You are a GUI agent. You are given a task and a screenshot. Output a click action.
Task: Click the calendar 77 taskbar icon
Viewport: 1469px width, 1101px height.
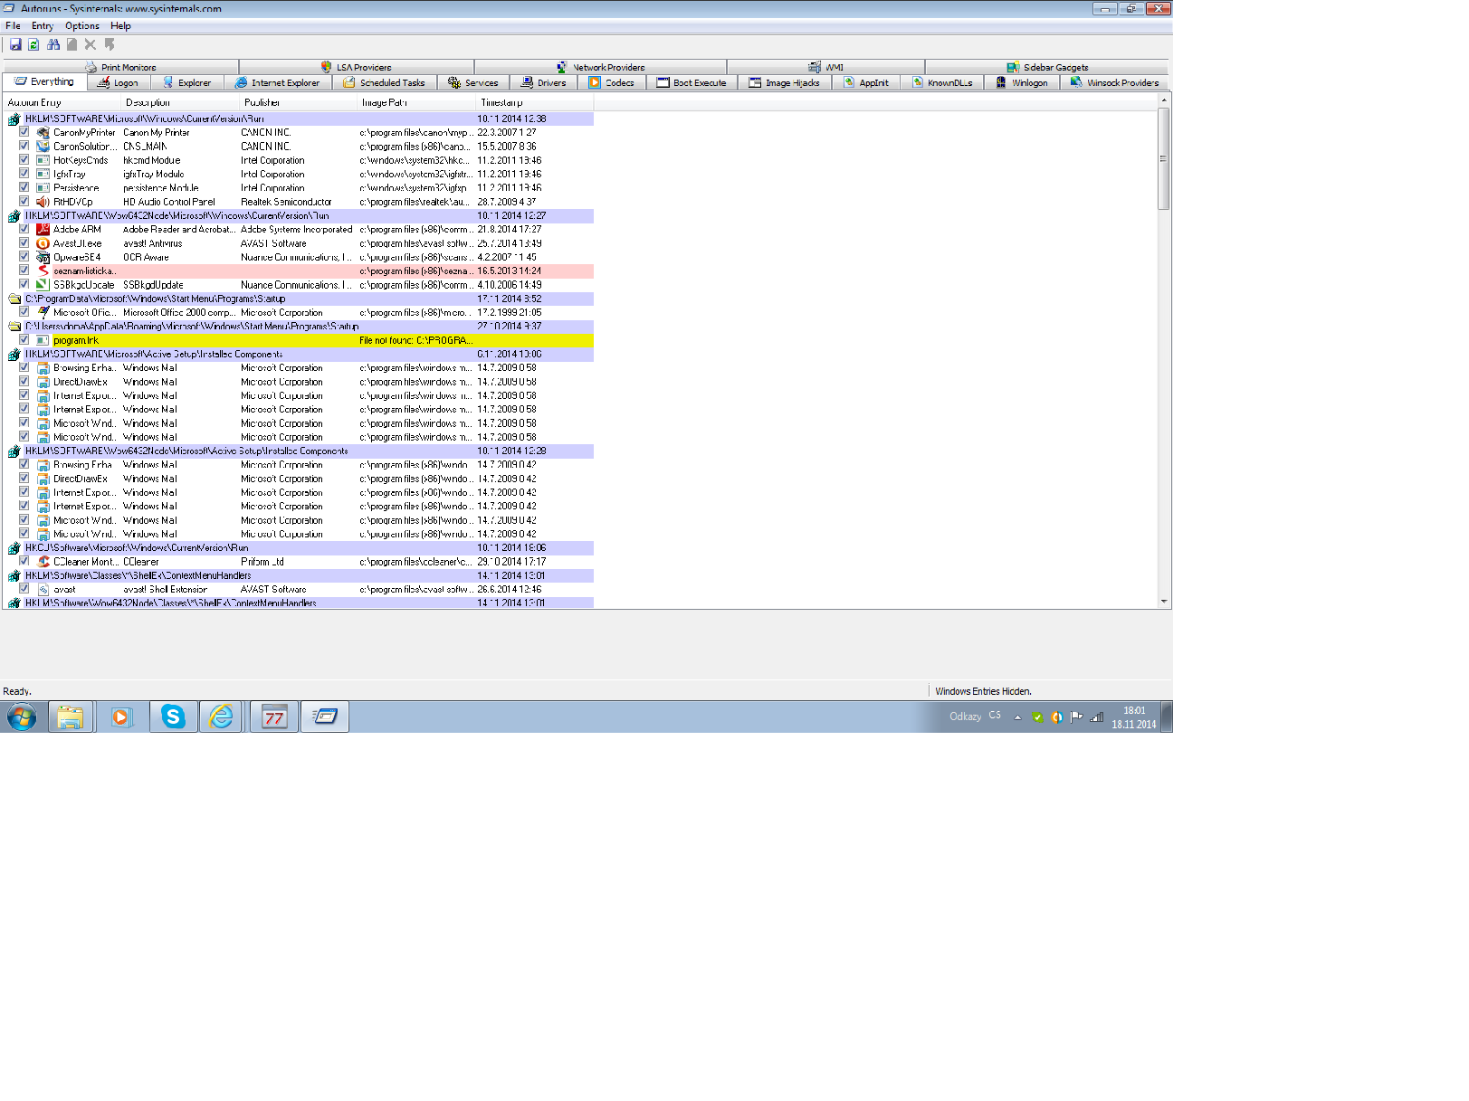[x=273, y=717]
